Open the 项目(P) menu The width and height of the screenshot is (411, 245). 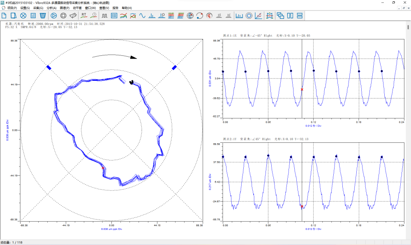click(12, 8)
